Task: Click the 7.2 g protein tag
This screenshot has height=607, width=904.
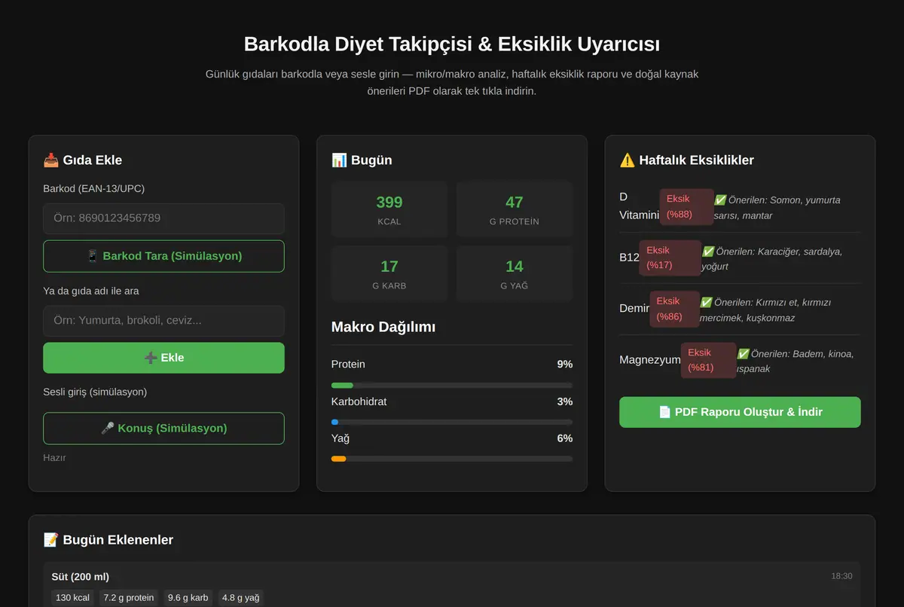Action: tap(128, 598)
